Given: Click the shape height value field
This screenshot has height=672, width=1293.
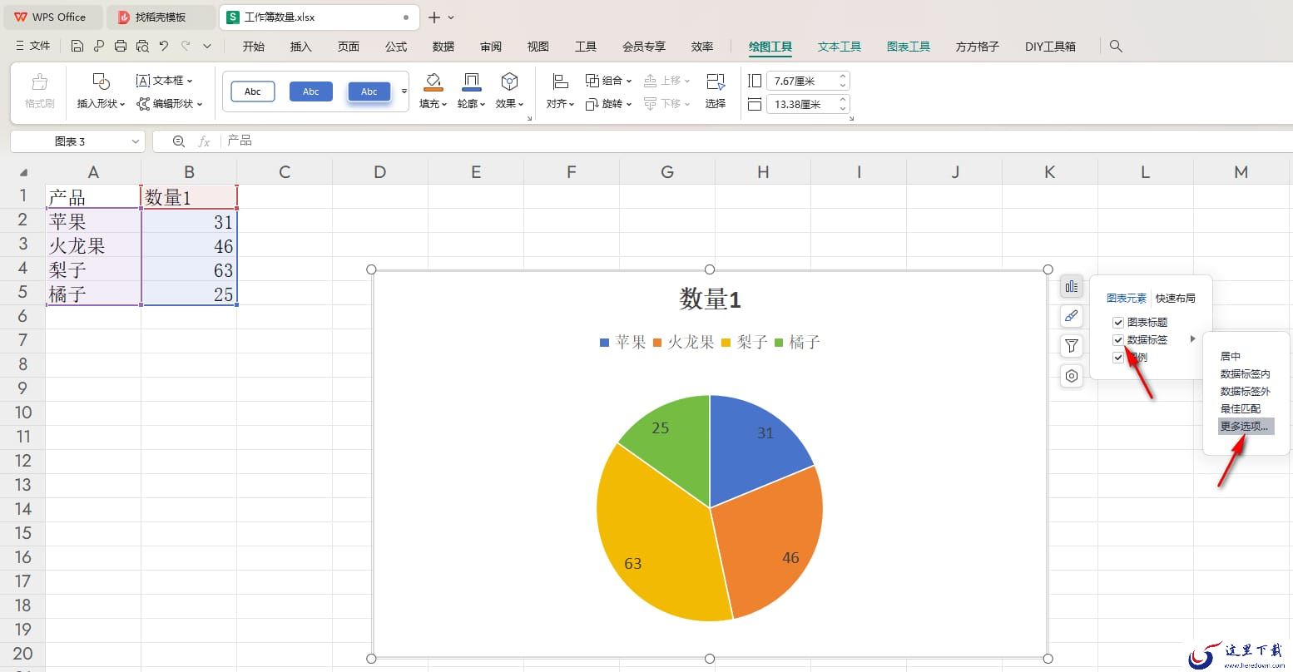Looking at the screenshot, I should coord(803,81).
